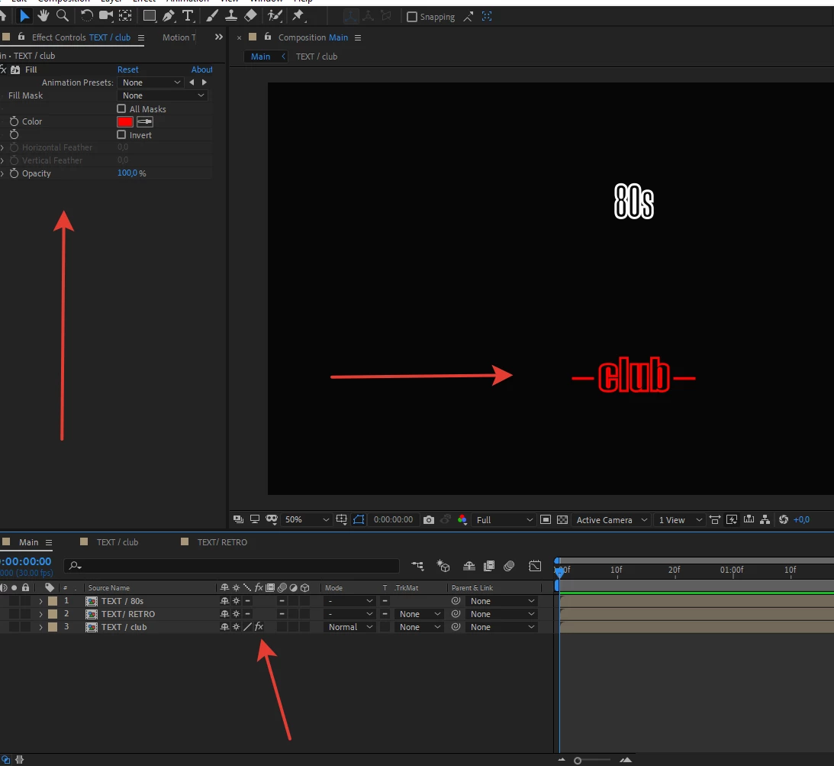The image size is (834, 766).
Task: Open Fill Mask dropdown
Action: click(163, 95)
